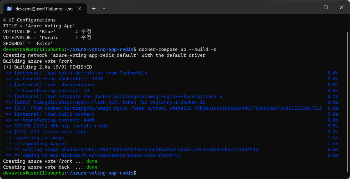This screenshot has width=350, height=179.
Task: Click the PowerShell icon in the terminal tab
Action: 9,9
